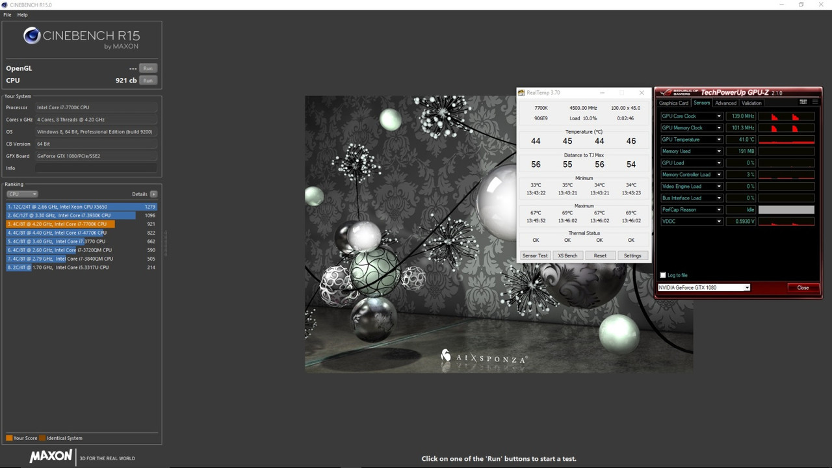Click the Your Score orange legend swatch
Viewport: 832px width, 468px height.
pyautogui.click(x=9, y=438)
